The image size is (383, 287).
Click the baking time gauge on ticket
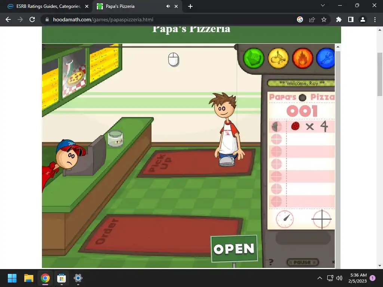coord(285,219)
